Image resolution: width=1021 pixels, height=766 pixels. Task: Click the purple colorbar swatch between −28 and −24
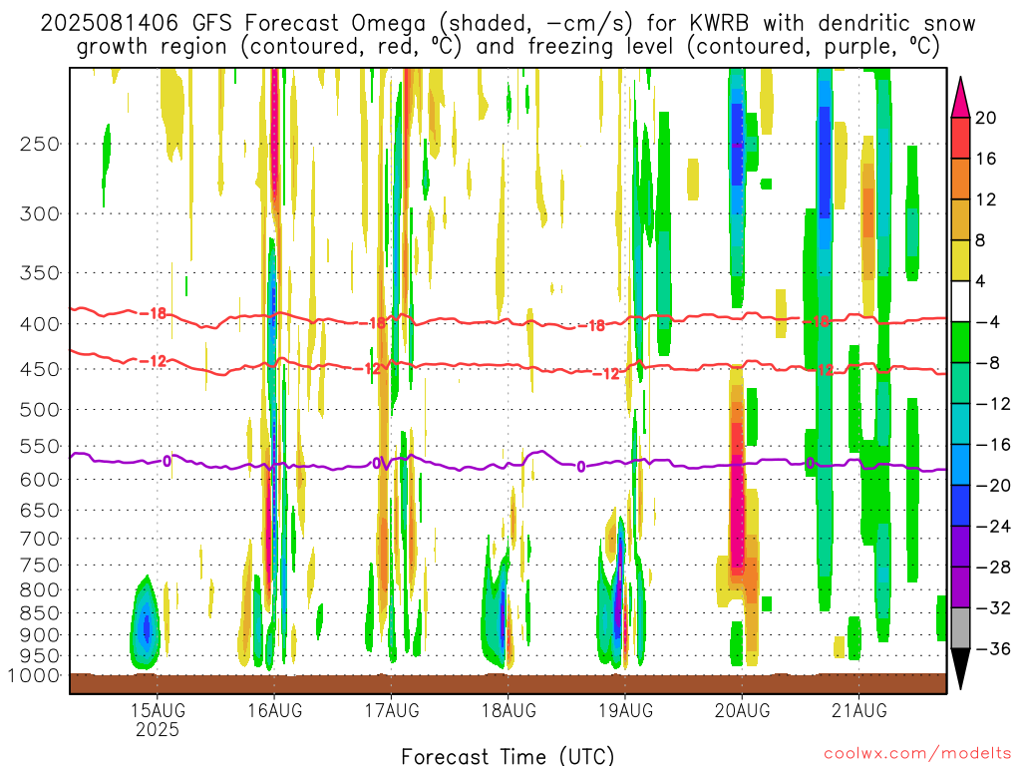[x=960, y=548]
